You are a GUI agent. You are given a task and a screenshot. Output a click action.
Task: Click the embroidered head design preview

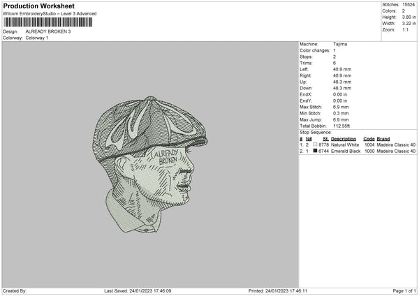tap(149, 165)
